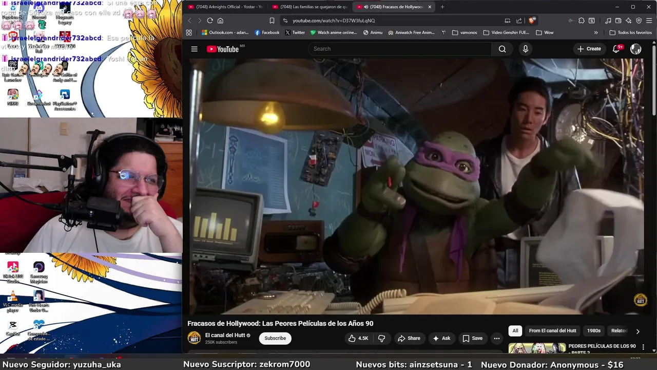Open the Peores Películas Parte 2 thumbnail
The image size is (657, 370).
coord(537,348)
